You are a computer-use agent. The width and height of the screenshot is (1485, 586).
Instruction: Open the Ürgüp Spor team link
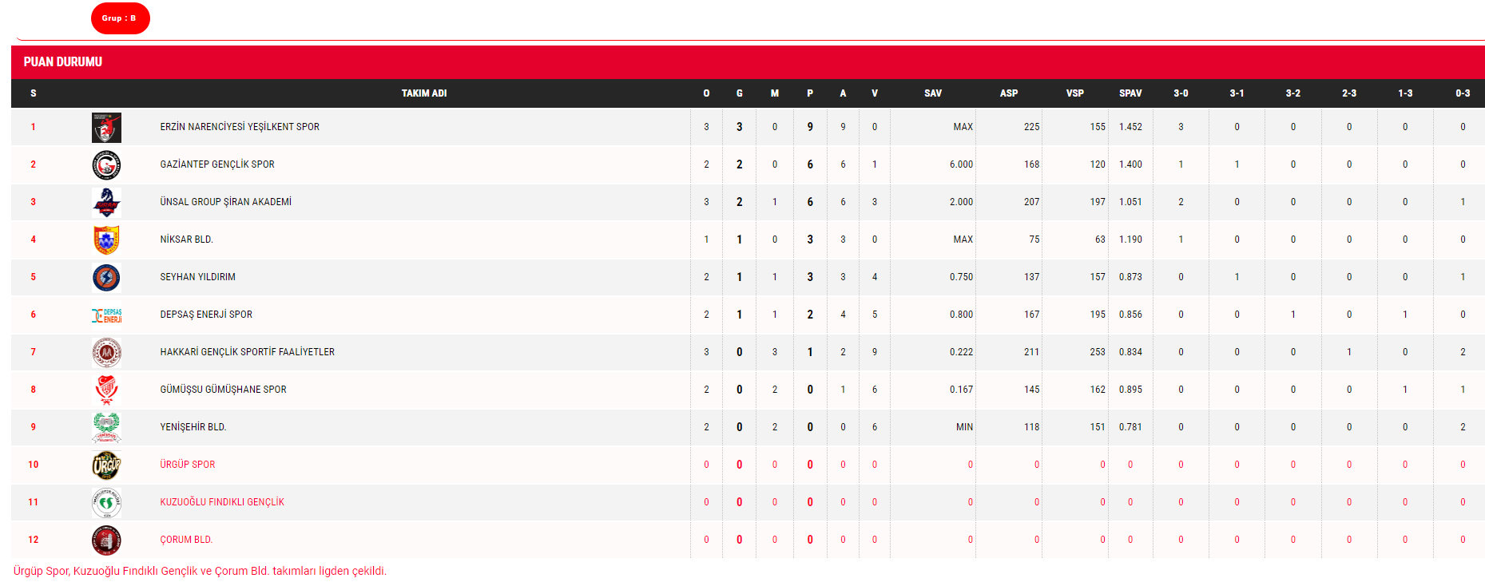188,465
